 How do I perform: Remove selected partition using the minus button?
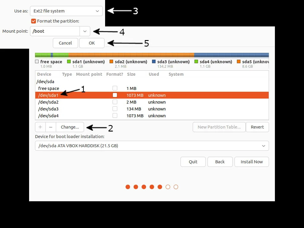coord(50,127)
